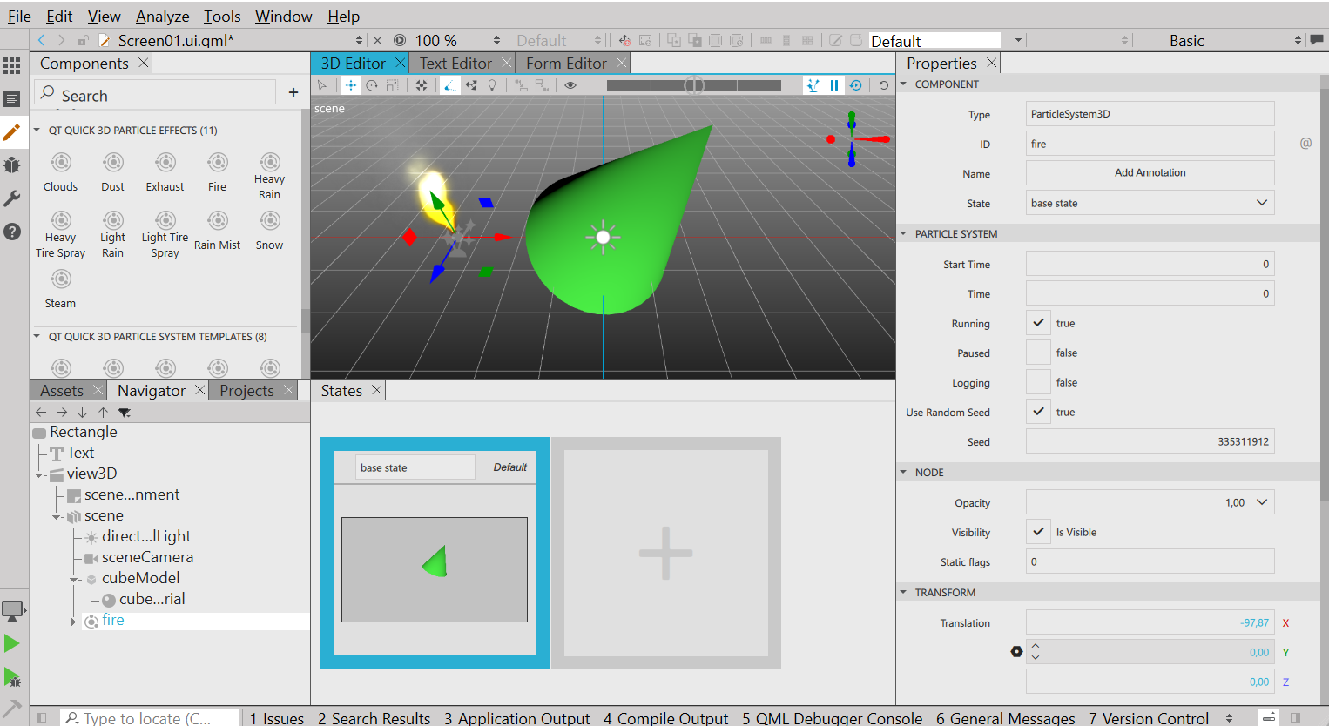Click the Snow particle effect component
1329x726 pixels.
(269, 230)
